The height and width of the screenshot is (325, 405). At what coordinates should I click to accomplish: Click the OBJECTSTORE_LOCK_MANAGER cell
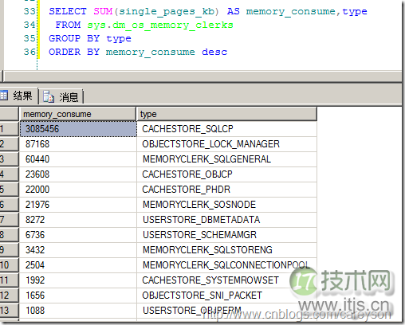pos(226,144)
